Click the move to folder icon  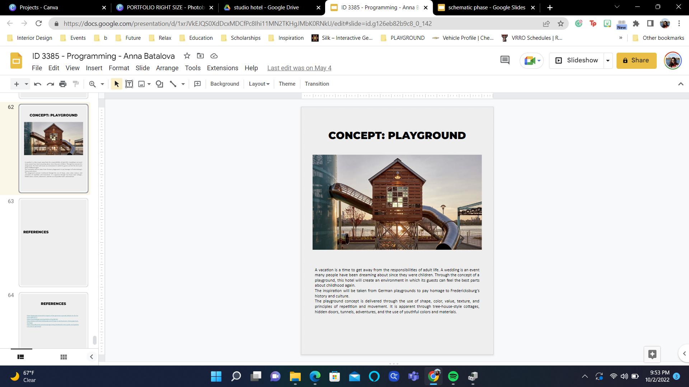(x=200, y=56)
